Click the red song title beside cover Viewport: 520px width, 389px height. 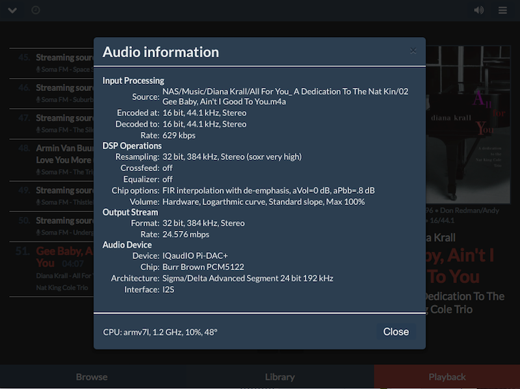pyautogui.click(x=460, y=266)
